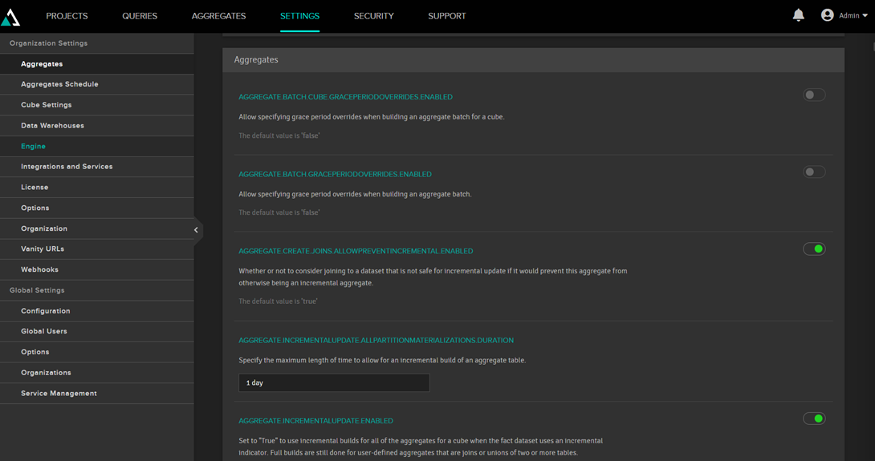Open Aggregates Schedule settings
875x461 pixels.
point(59,84)
